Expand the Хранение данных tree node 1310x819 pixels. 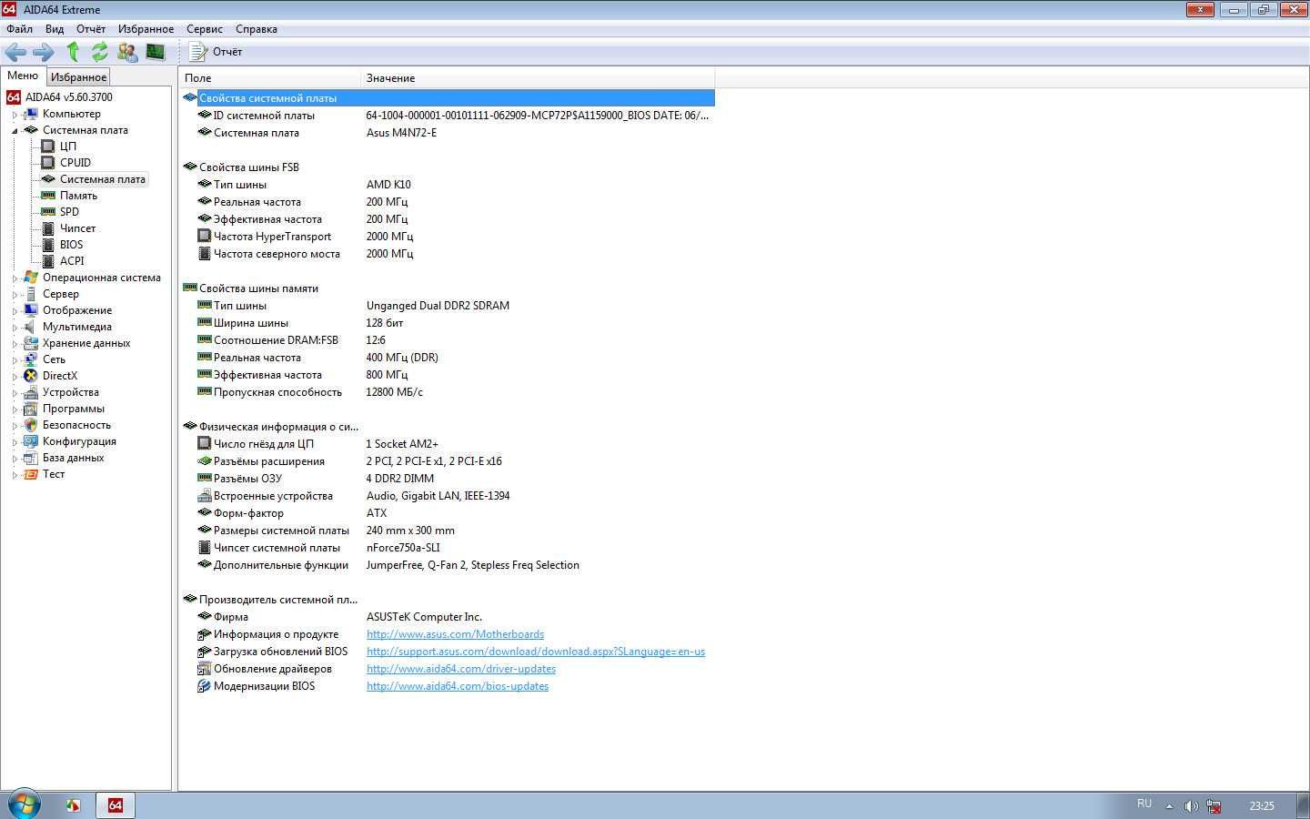(15, 344)
